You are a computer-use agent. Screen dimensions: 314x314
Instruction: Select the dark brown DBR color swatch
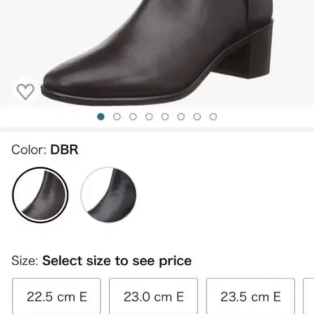(x=40, y=195)
